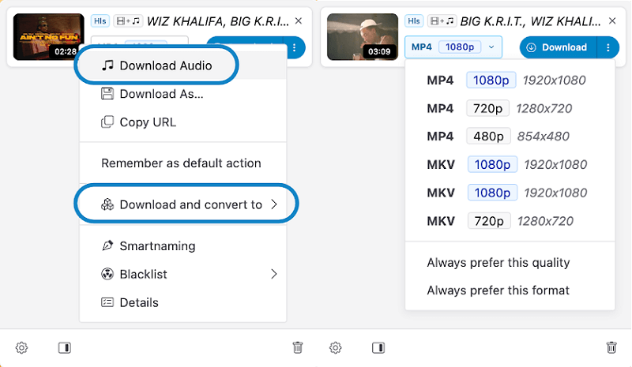
Task: Select first MKV 1080p 1920x1080 option
Action: (x=510, y=164)
